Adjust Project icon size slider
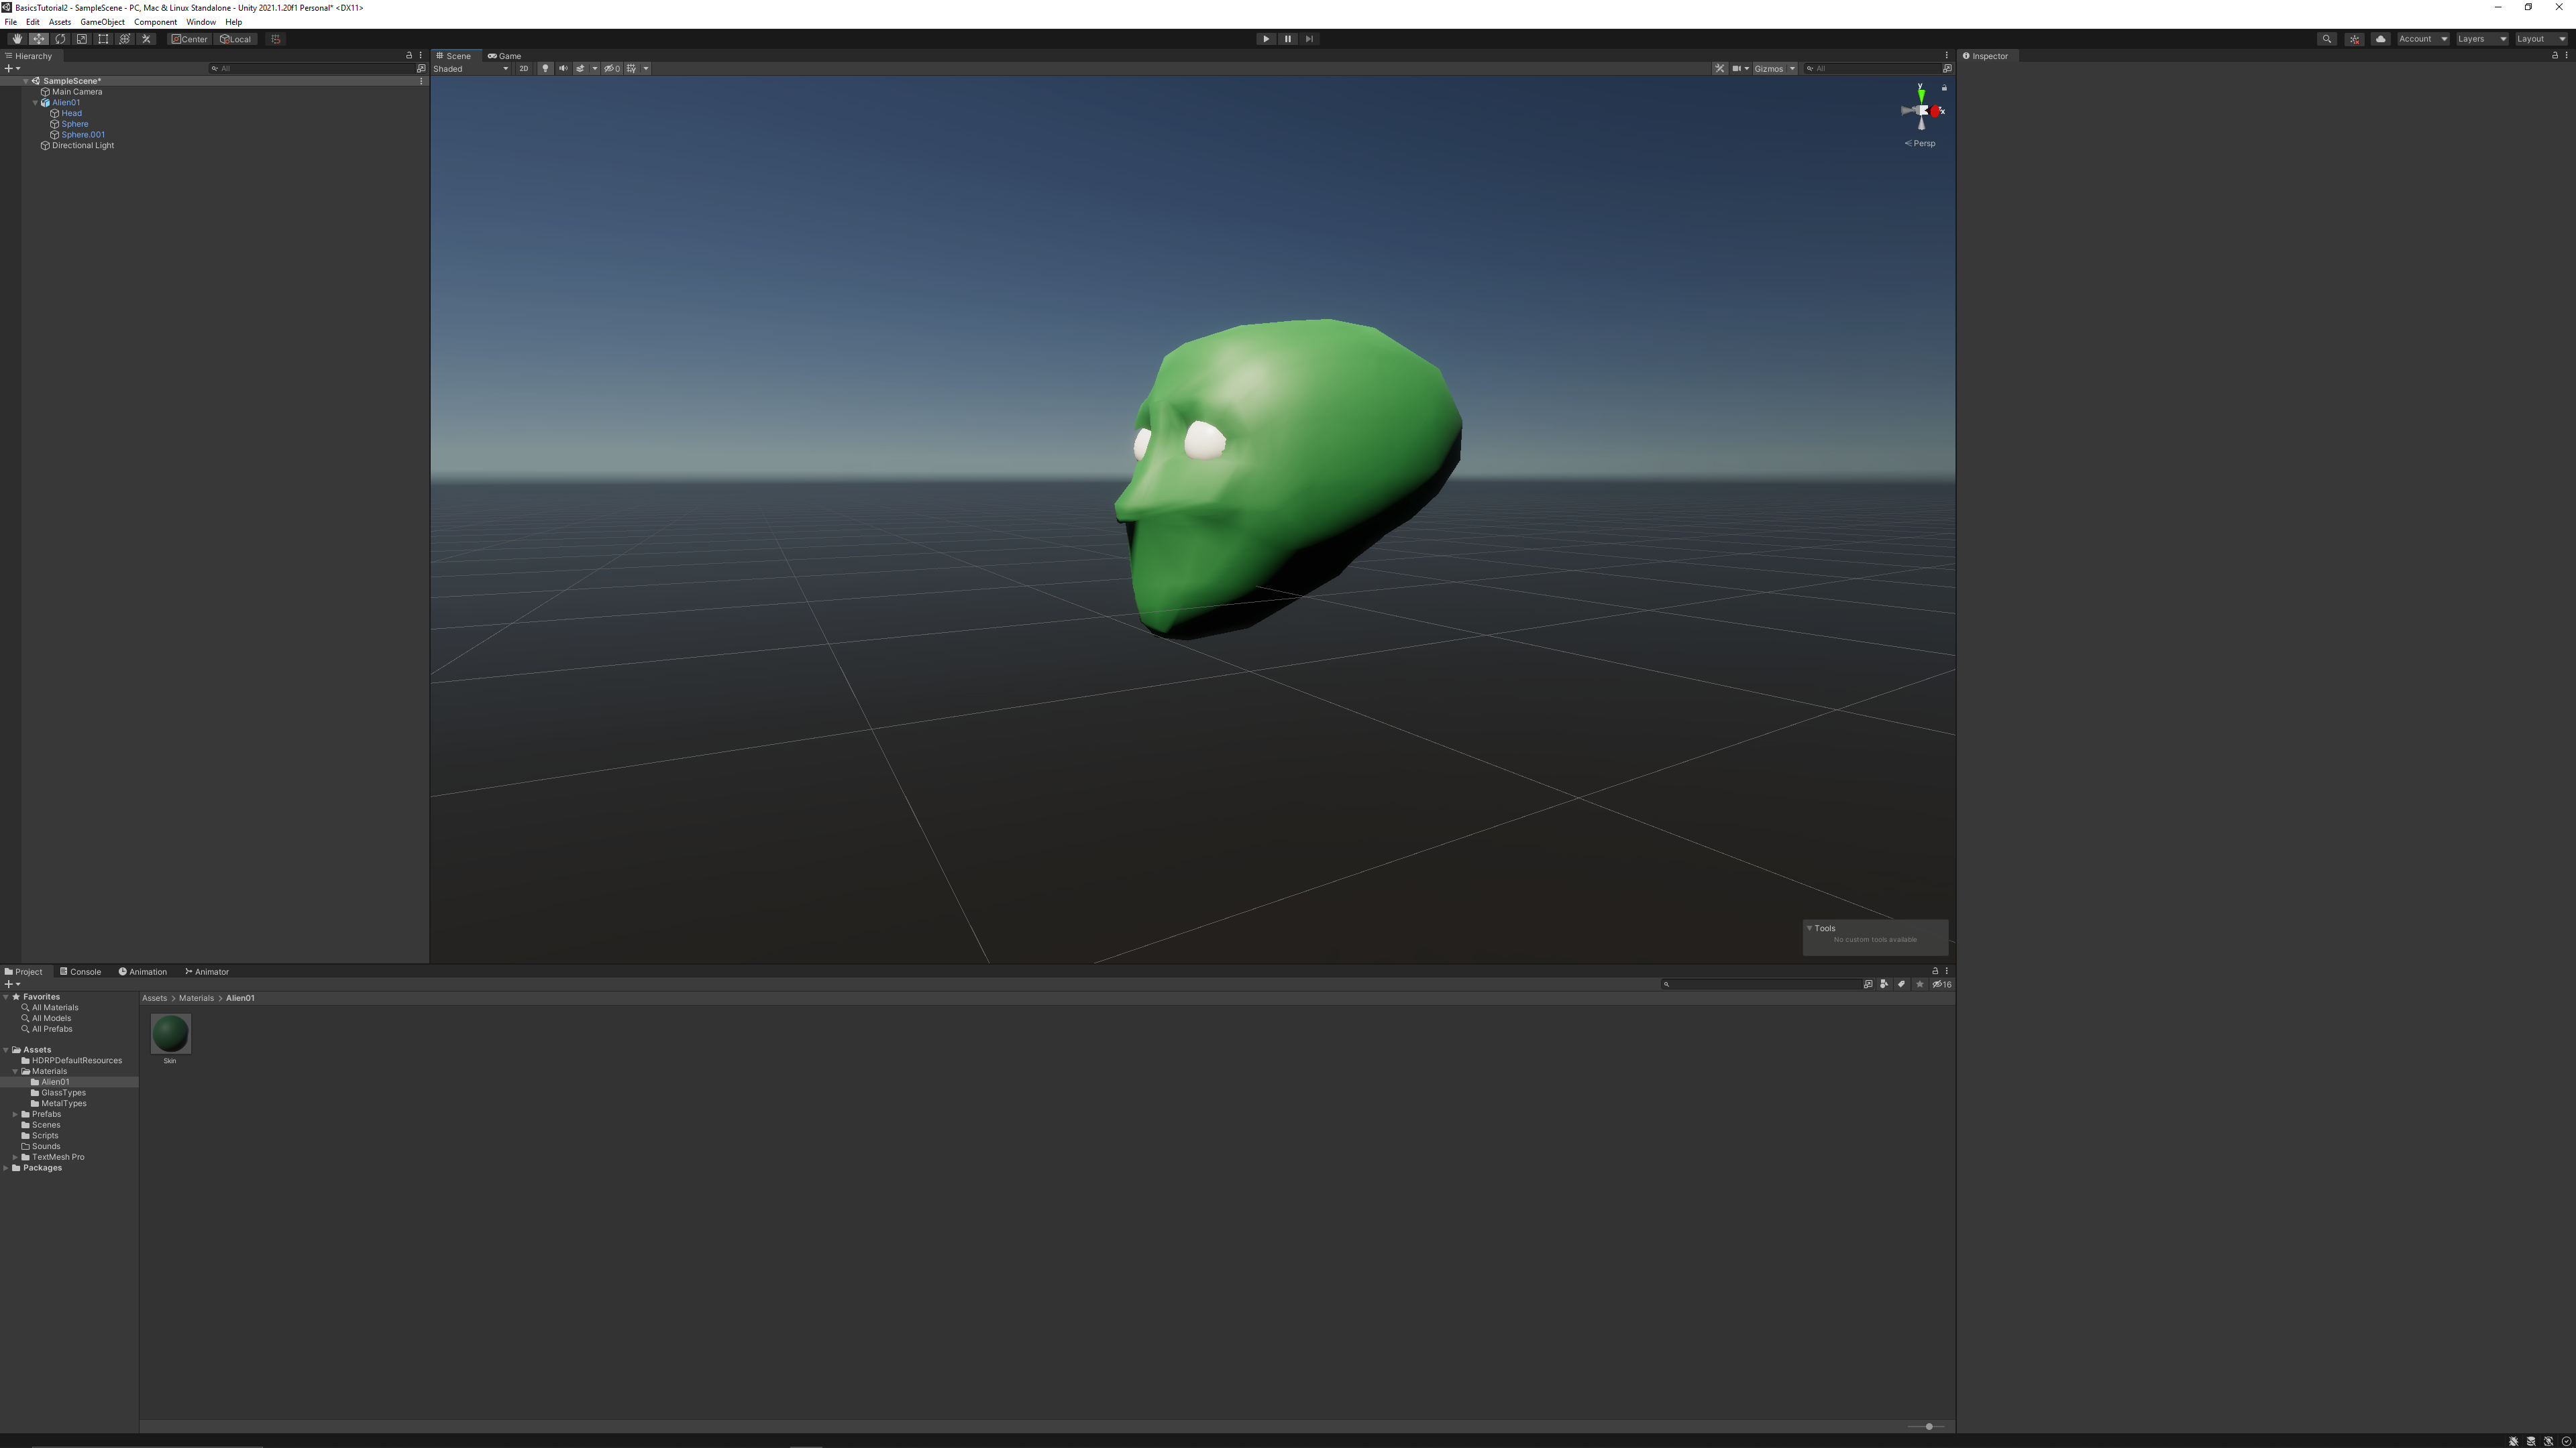The width and height of the screenshot is (2576, 1448). (x=1926, y=1427)
